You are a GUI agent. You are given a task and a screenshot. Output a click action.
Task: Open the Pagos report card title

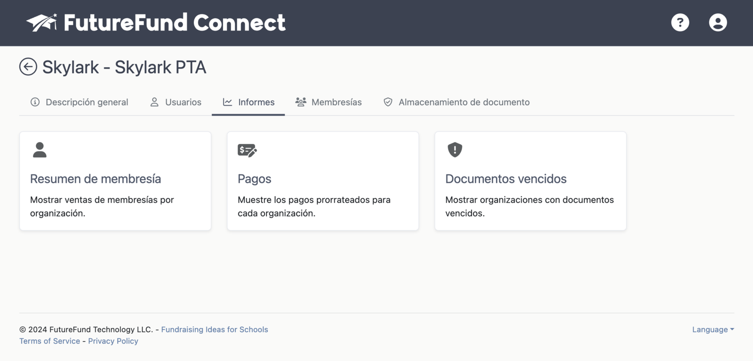click(x=254, y=179)
